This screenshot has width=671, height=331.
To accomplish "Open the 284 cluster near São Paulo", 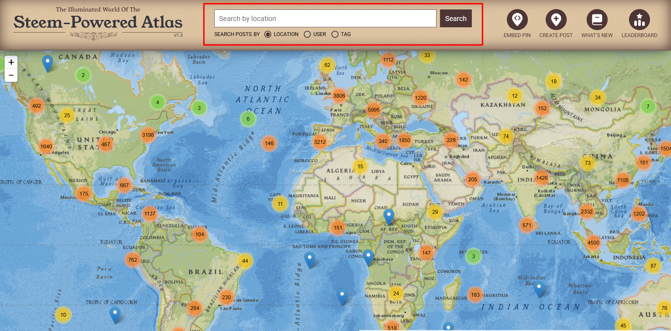I will [x=195, y=308].
